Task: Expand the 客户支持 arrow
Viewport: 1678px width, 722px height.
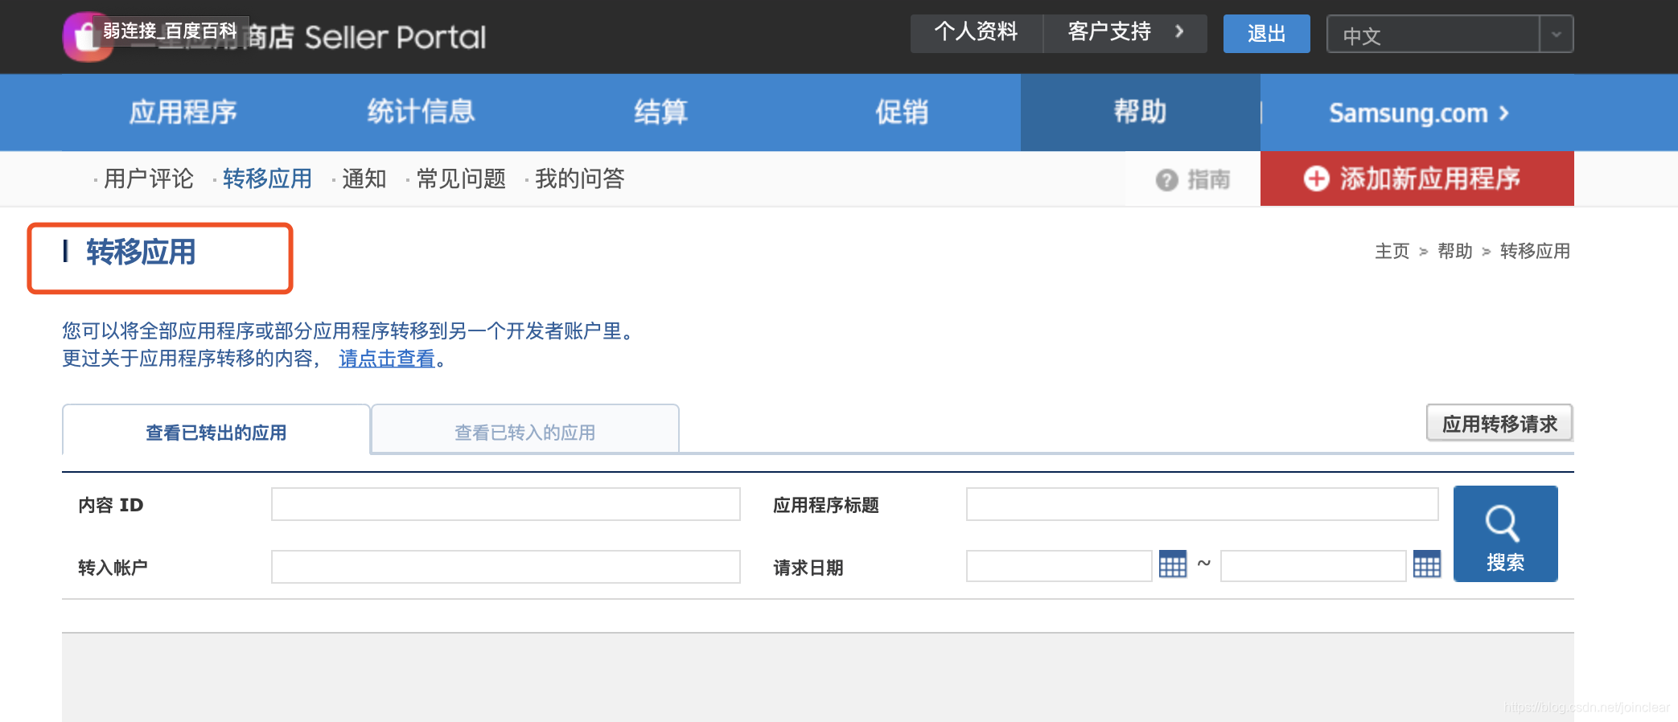Action: tap(1179, 31)
